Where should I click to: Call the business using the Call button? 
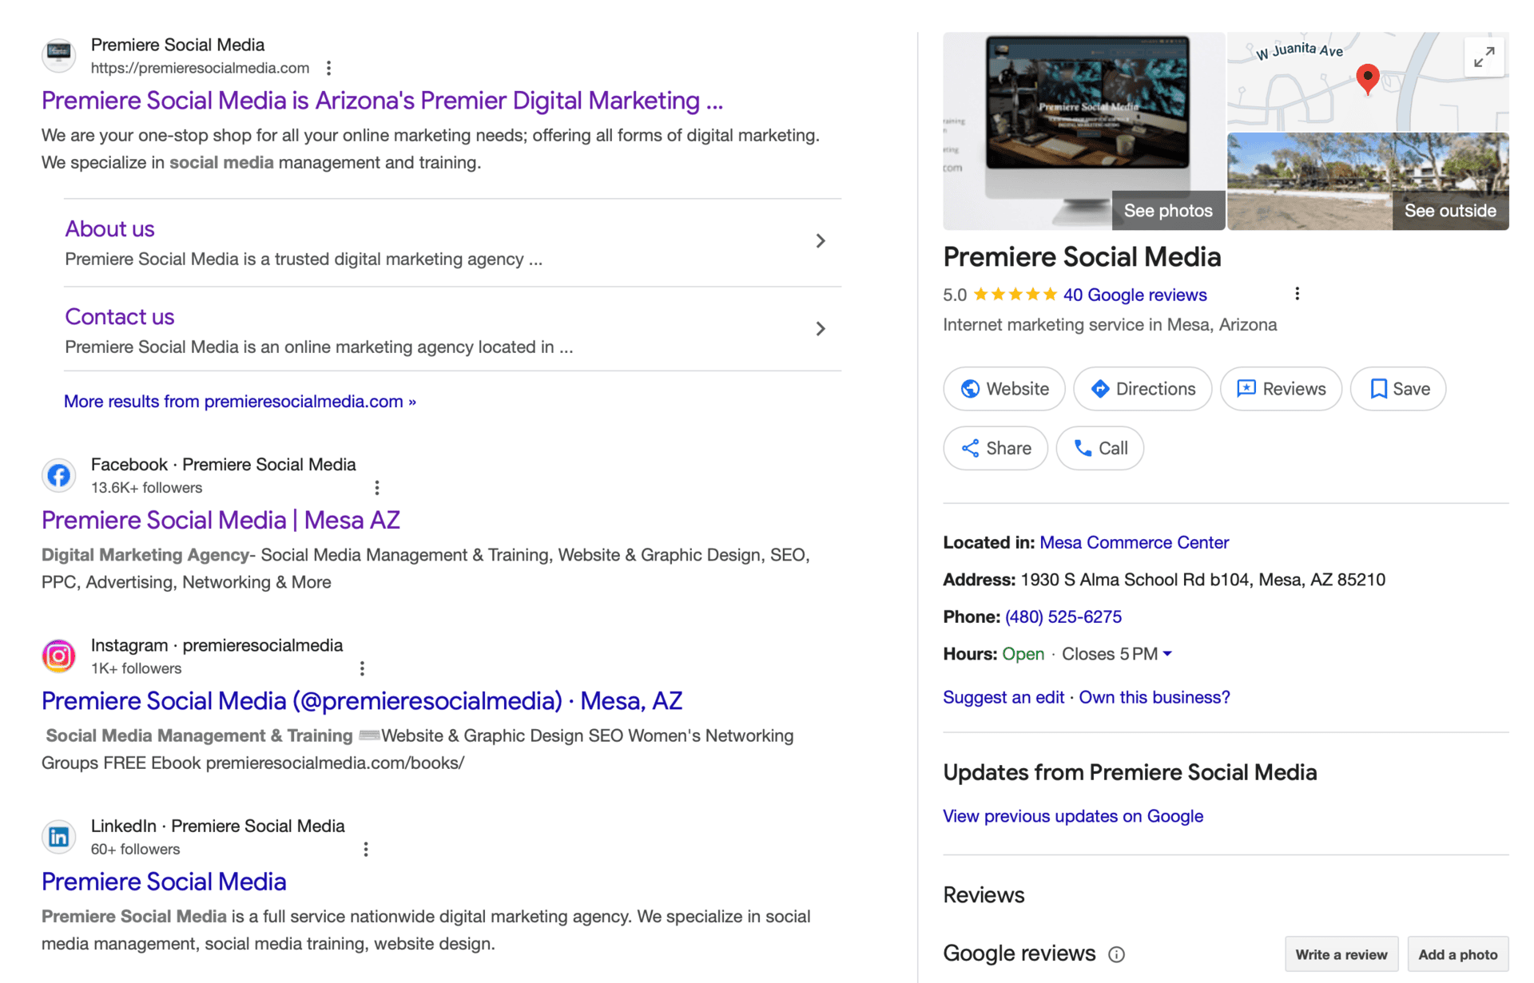pyautogui.click(x=1099, y=448)
